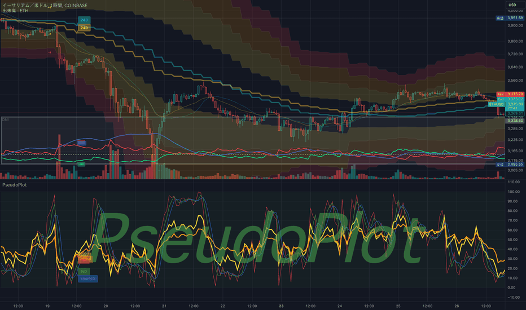Click the 安値 3,095.65 low price label
The image size is (526, 310).
(x=510, y=165)
